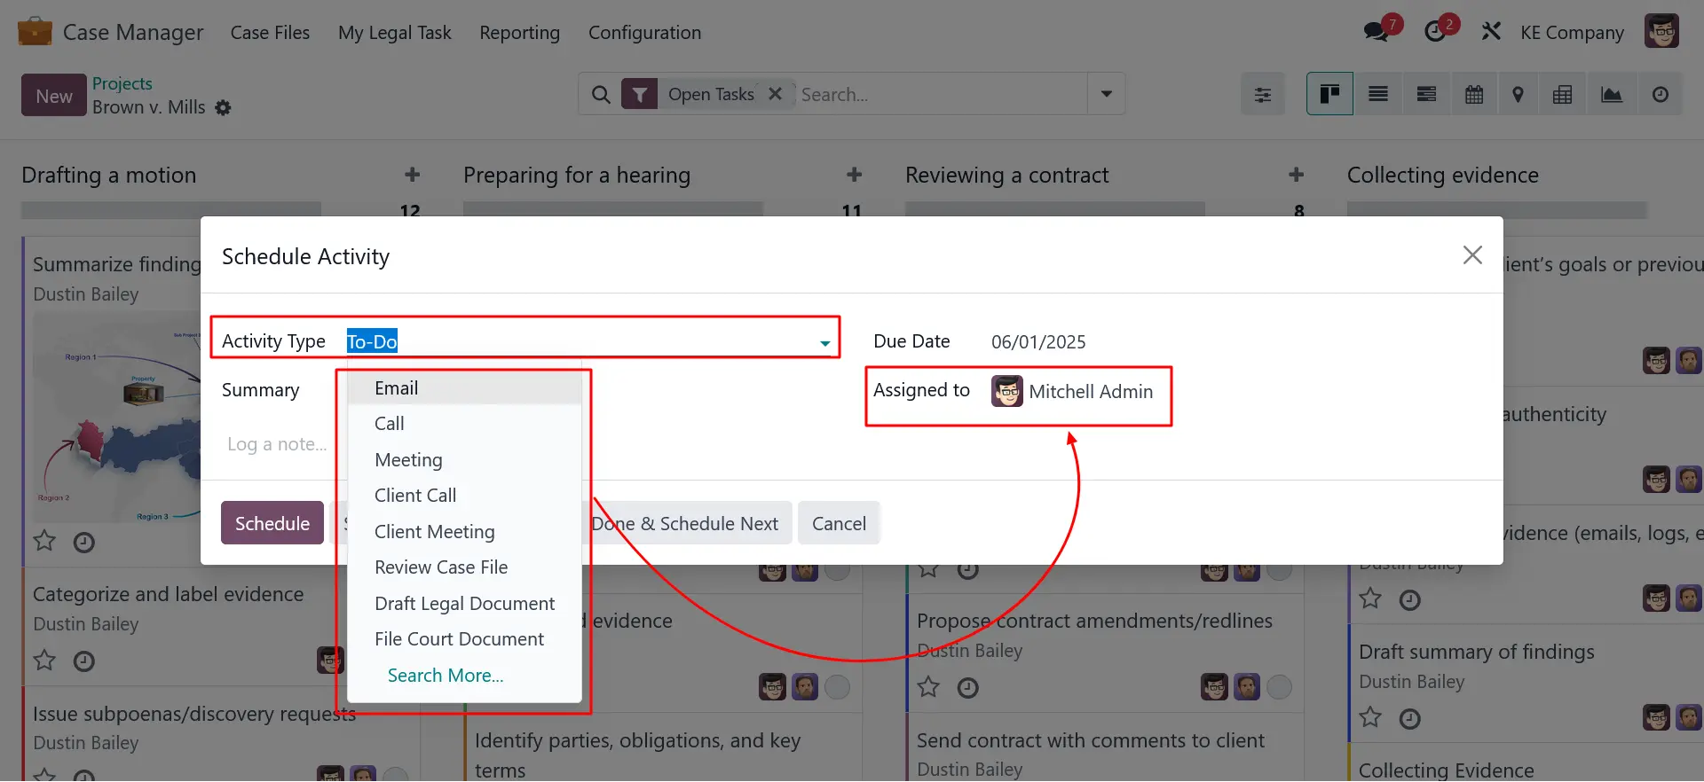Click the debug tools wrench icon
Viewport: 1704px width, 782px height.
click(1491, 32)
